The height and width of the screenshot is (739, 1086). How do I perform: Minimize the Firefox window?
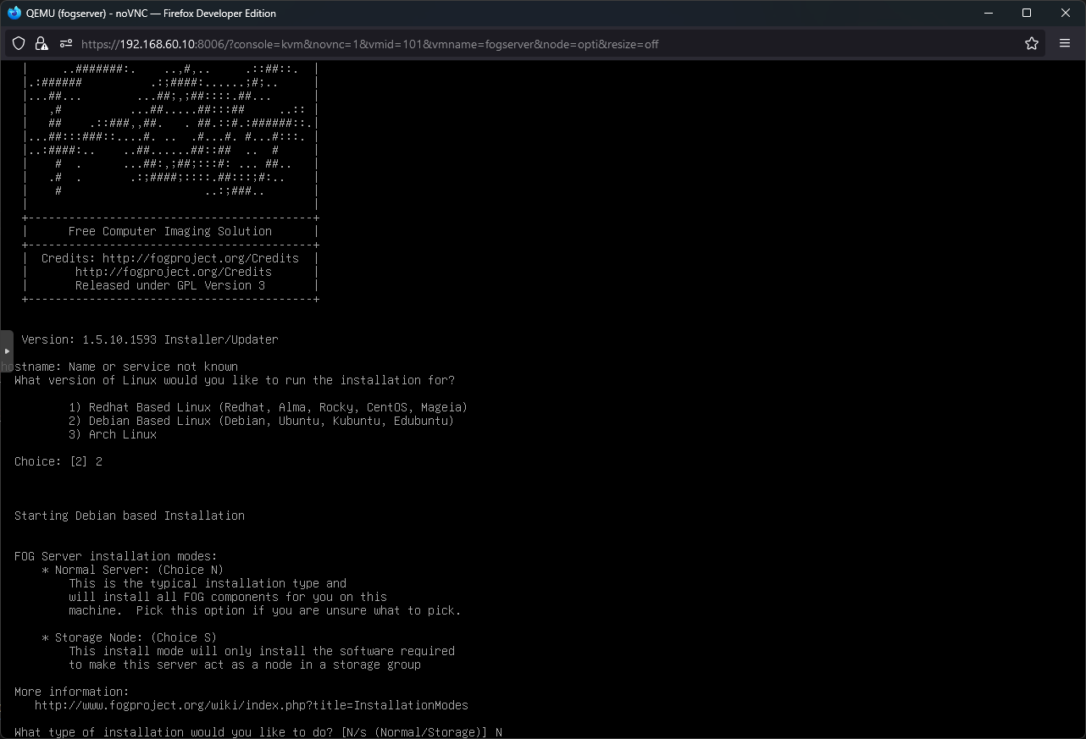[x=988, y=13]
